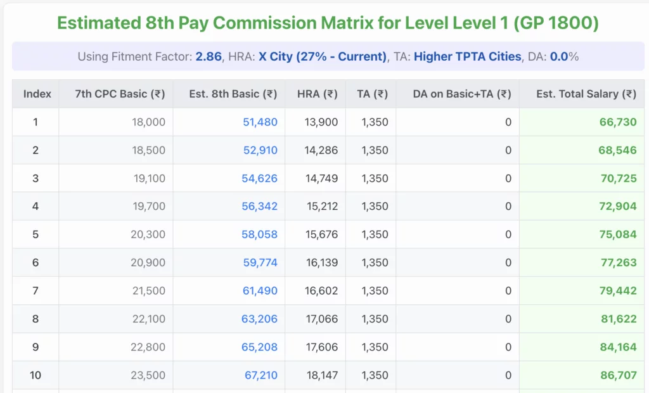
Task: Select the 18,000 basic pay cell
Action: coord(150,122)
